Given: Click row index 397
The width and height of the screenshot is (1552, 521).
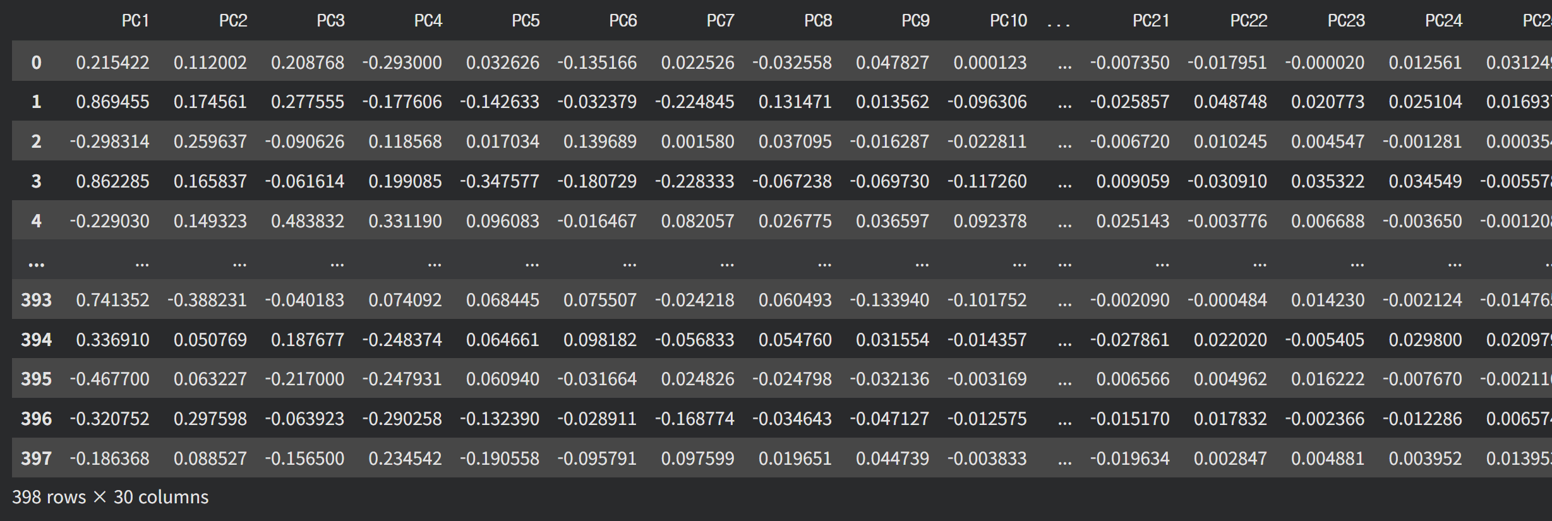Looking at the screenshot, I should point(37,458).
